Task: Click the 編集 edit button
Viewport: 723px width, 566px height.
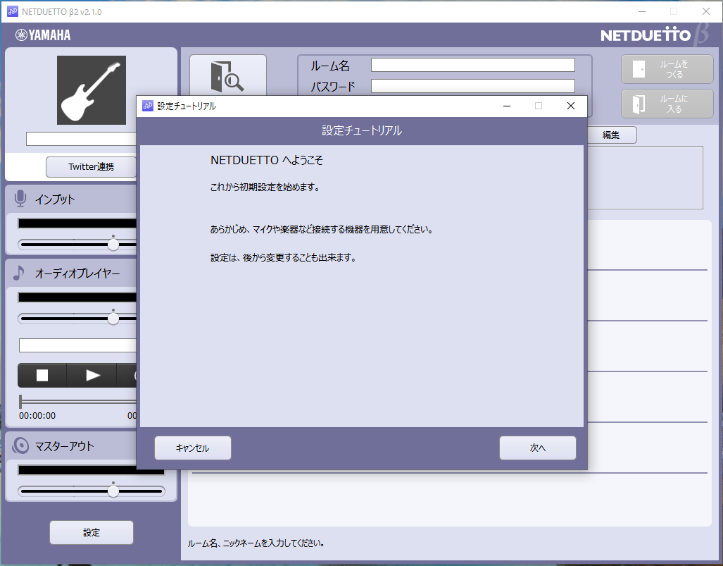Action: pos(612,135)
